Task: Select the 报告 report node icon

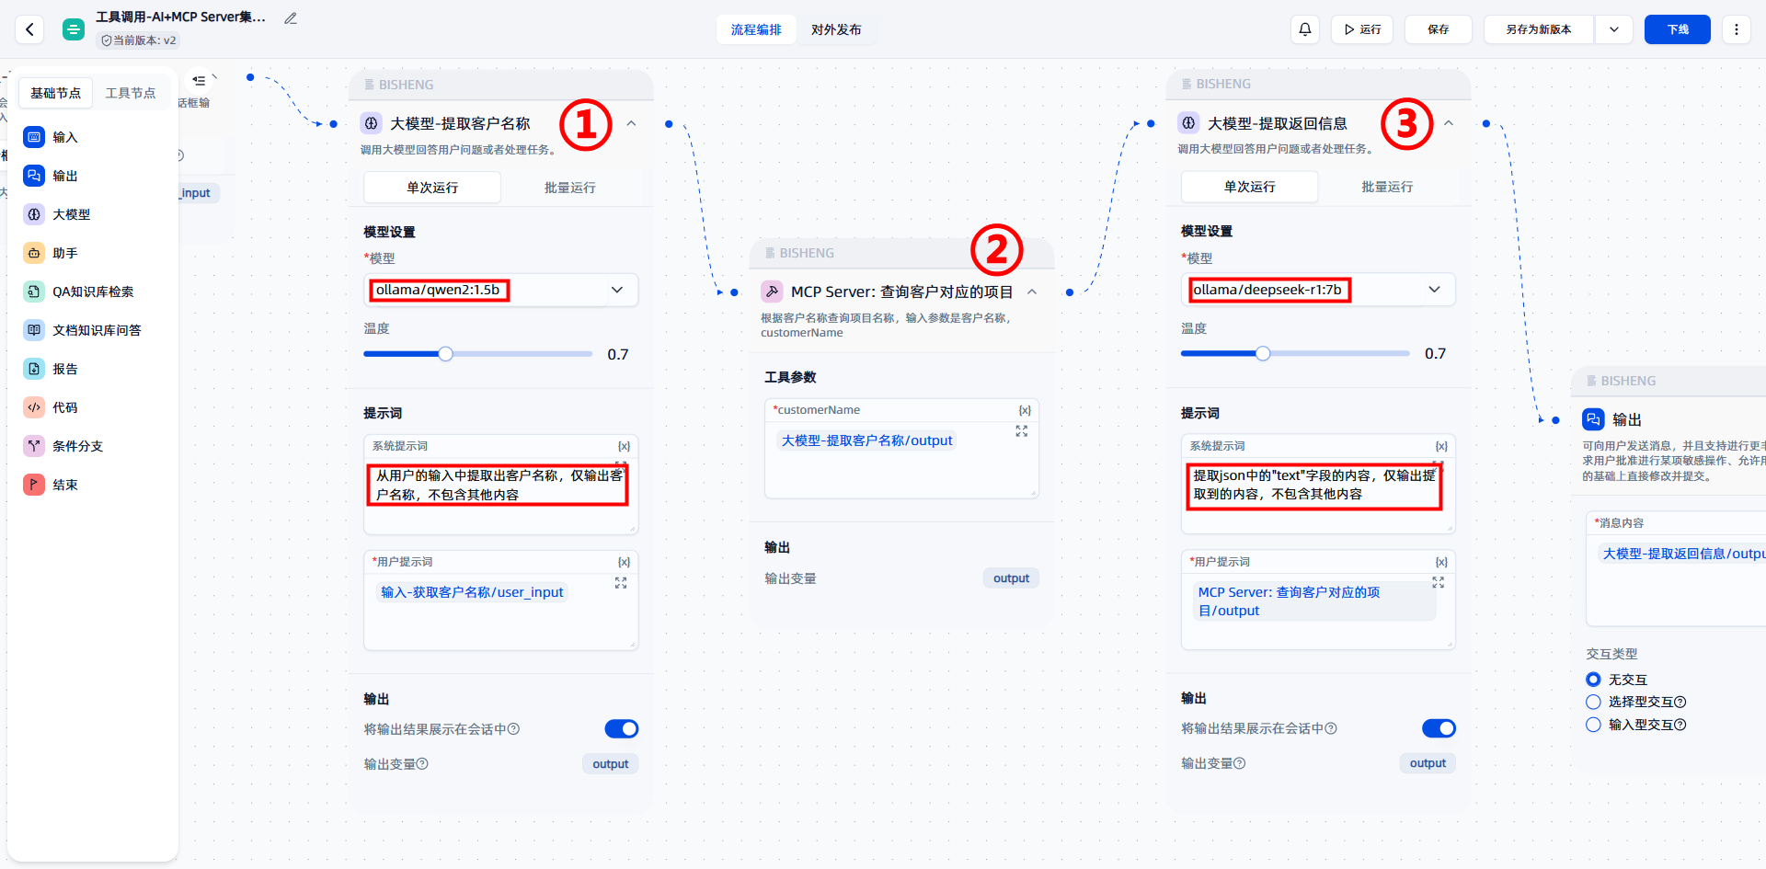Action: coord(34,369)
